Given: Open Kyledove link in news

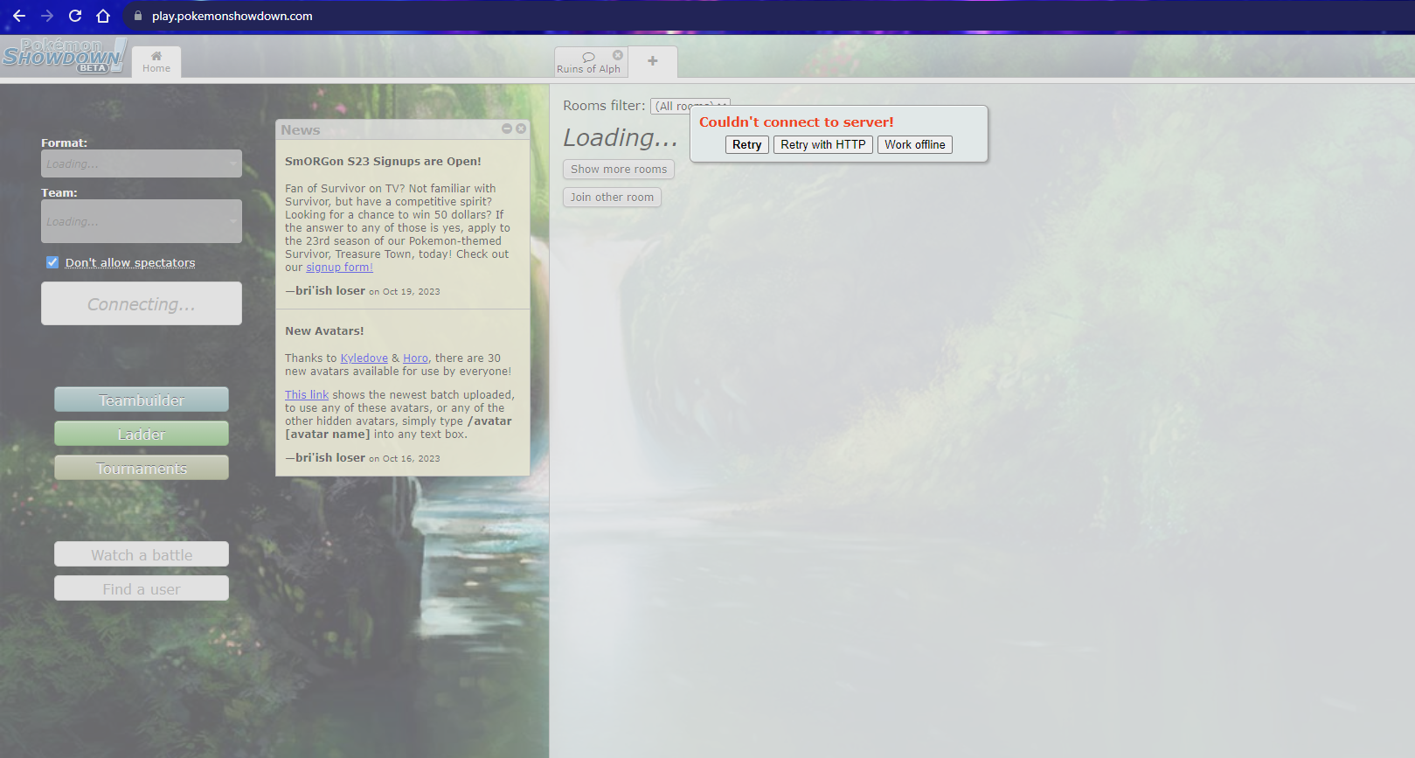Looking at the screenshot, I should click(x=364, y=358).
